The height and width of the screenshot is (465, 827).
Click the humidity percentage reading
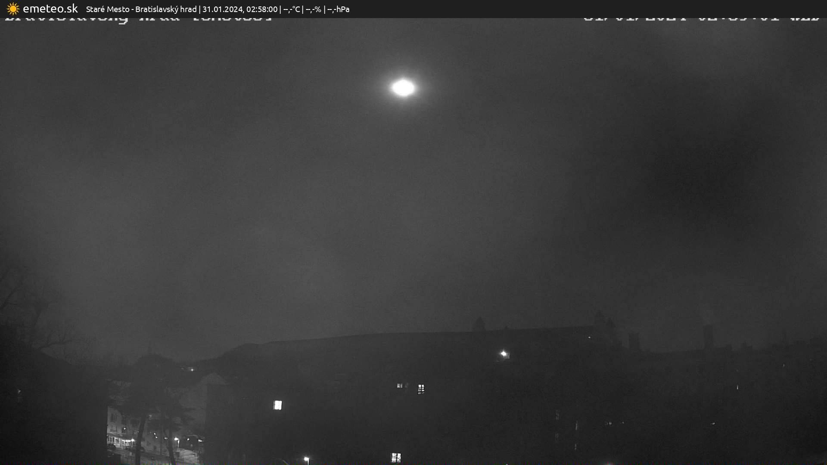(313, 9)
